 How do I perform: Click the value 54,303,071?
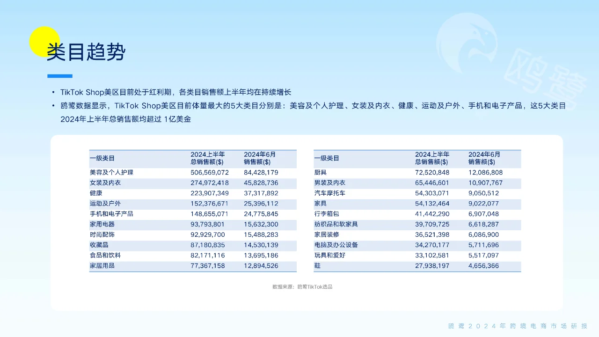432,193
